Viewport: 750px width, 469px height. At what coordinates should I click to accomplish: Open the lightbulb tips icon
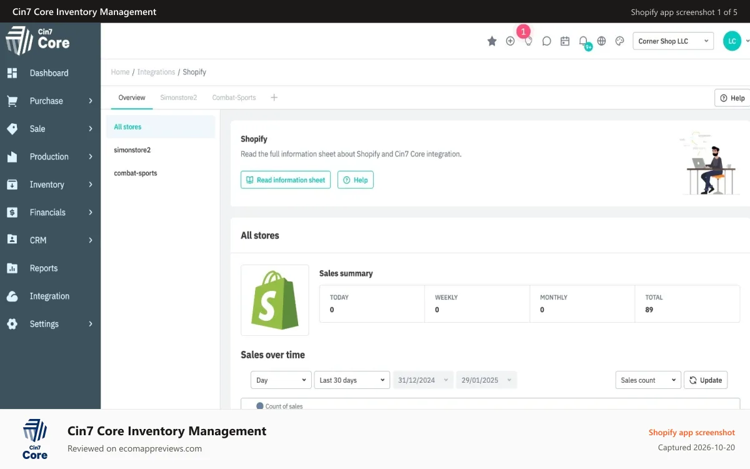tap(528, 41)
